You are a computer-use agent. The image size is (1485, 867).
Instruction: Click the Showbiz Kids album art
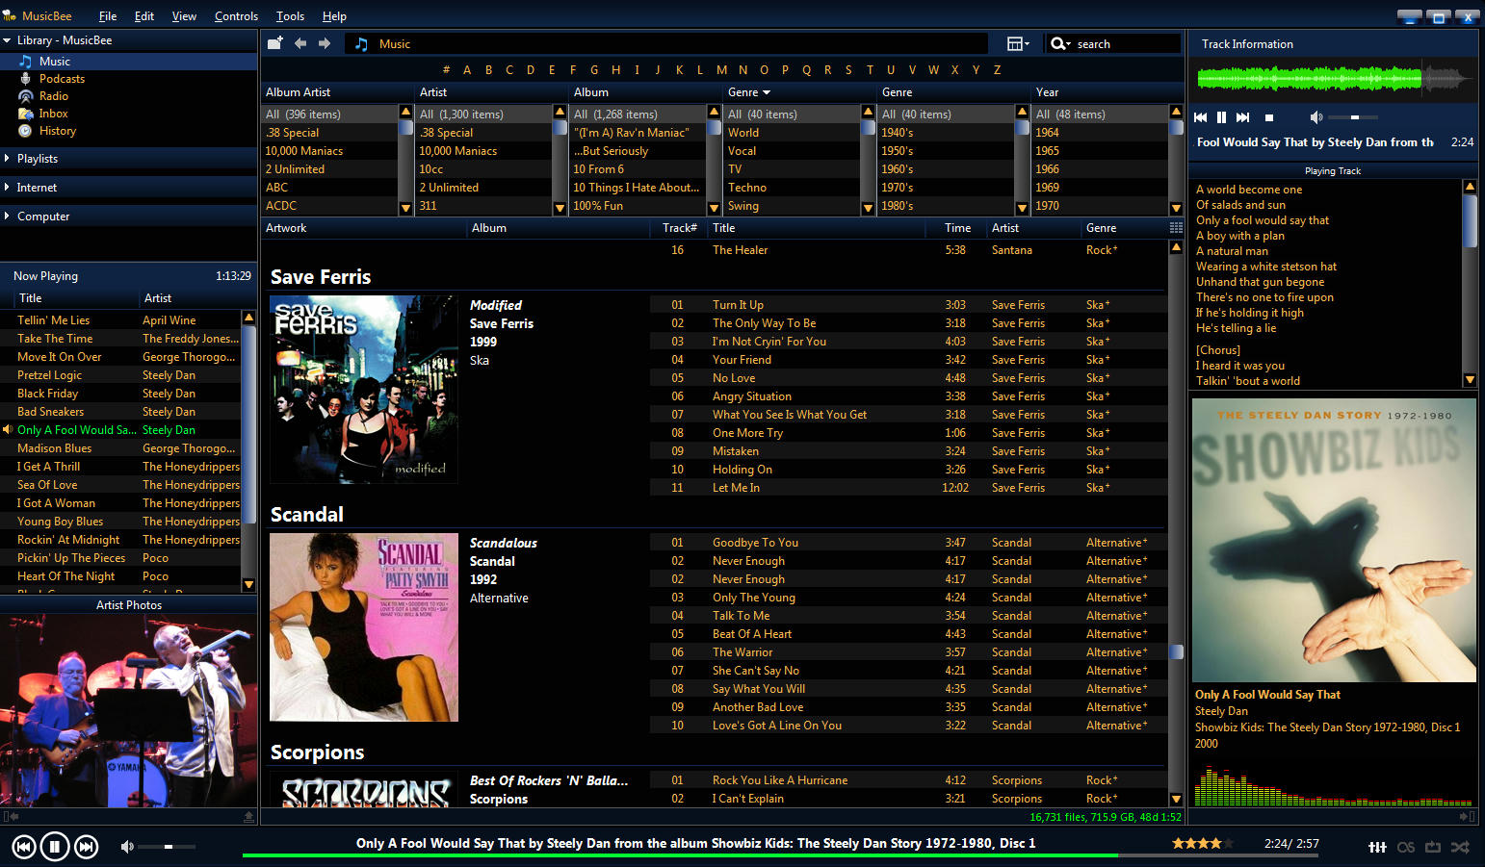(1334, 540)
